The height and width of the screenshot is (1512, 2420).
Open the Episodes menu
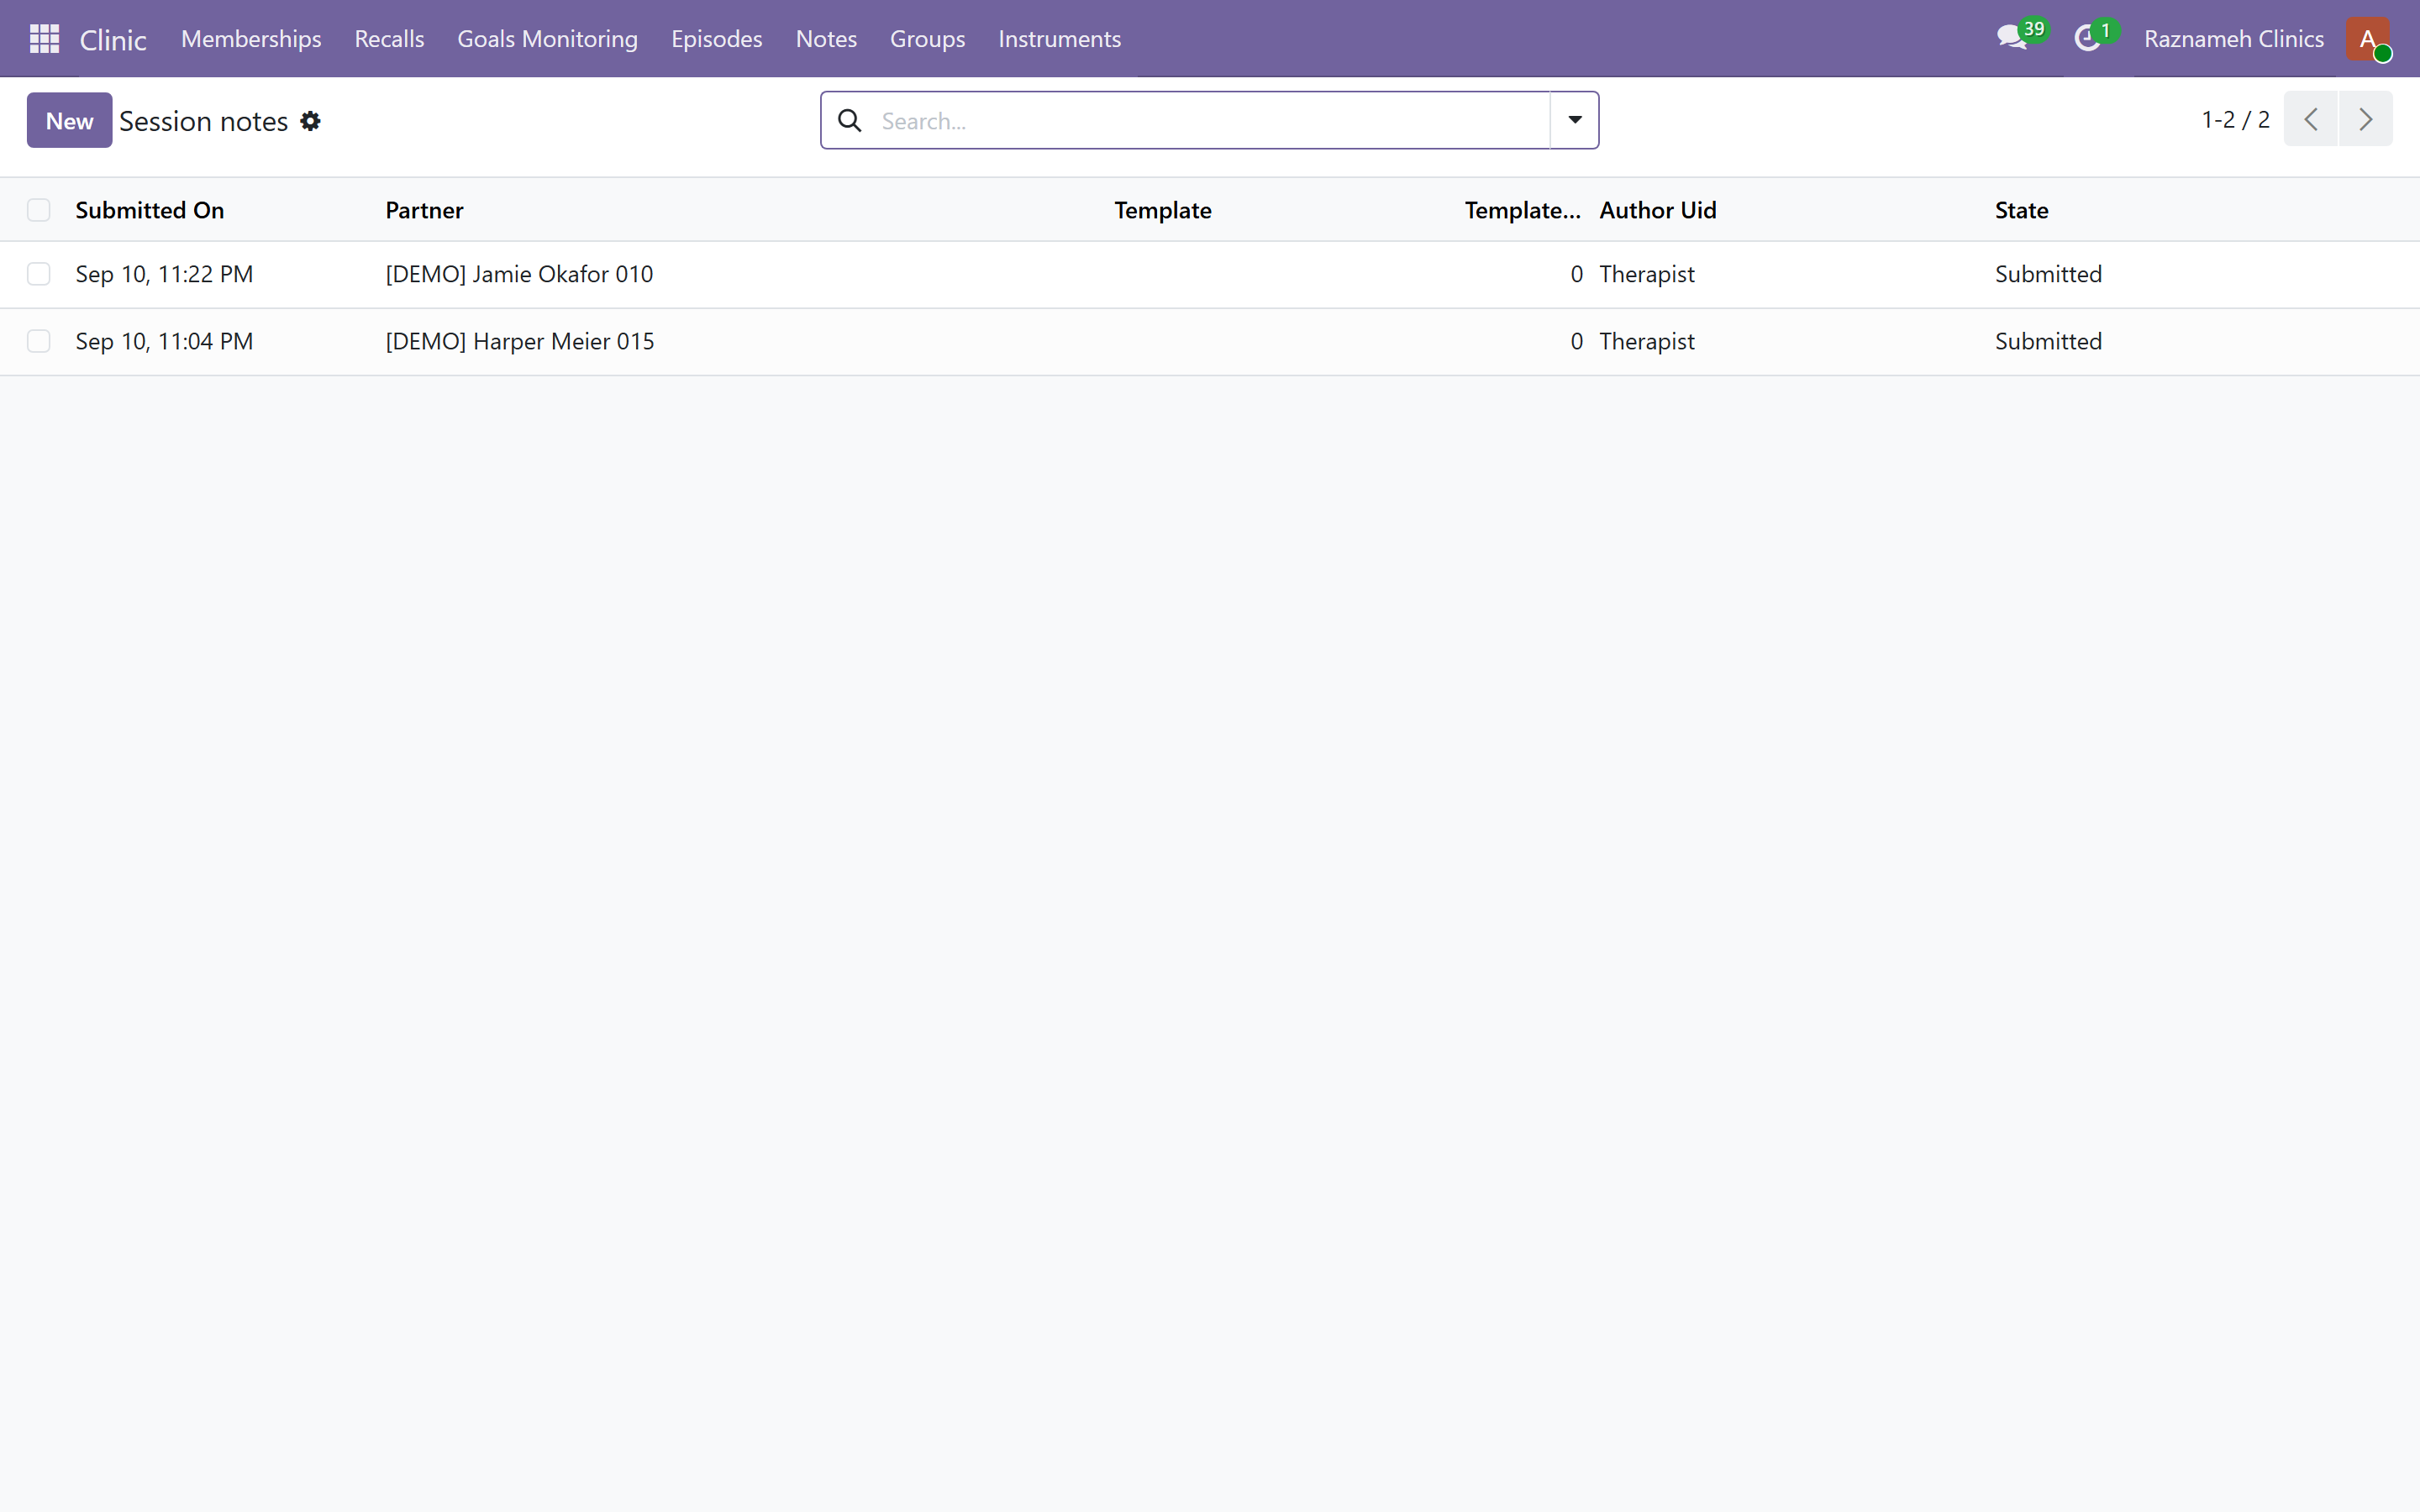(x=716, y=39)
